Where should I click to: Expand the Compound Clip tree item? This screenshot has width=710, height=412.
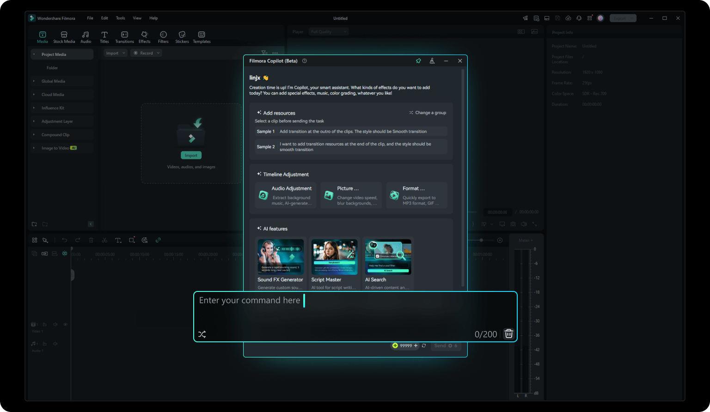[x=62, y=135]
